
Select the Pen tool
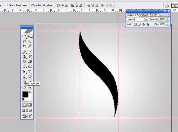pos(24,77)
